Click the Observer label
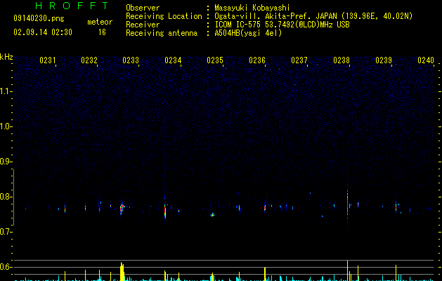442x281 pixels. click(x=143, y=8)
